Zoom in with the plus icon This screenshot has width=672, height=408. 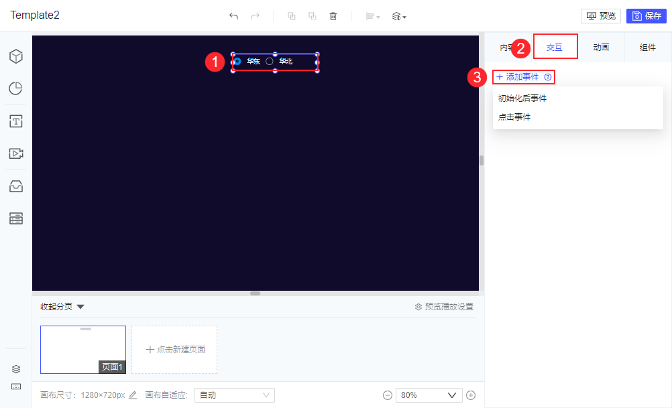coord(471,395)
